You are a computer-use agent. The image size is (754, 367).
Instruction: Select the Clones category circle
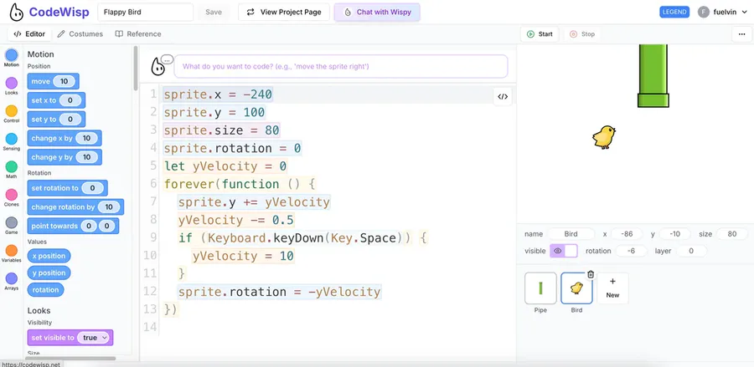coord(12,195)
